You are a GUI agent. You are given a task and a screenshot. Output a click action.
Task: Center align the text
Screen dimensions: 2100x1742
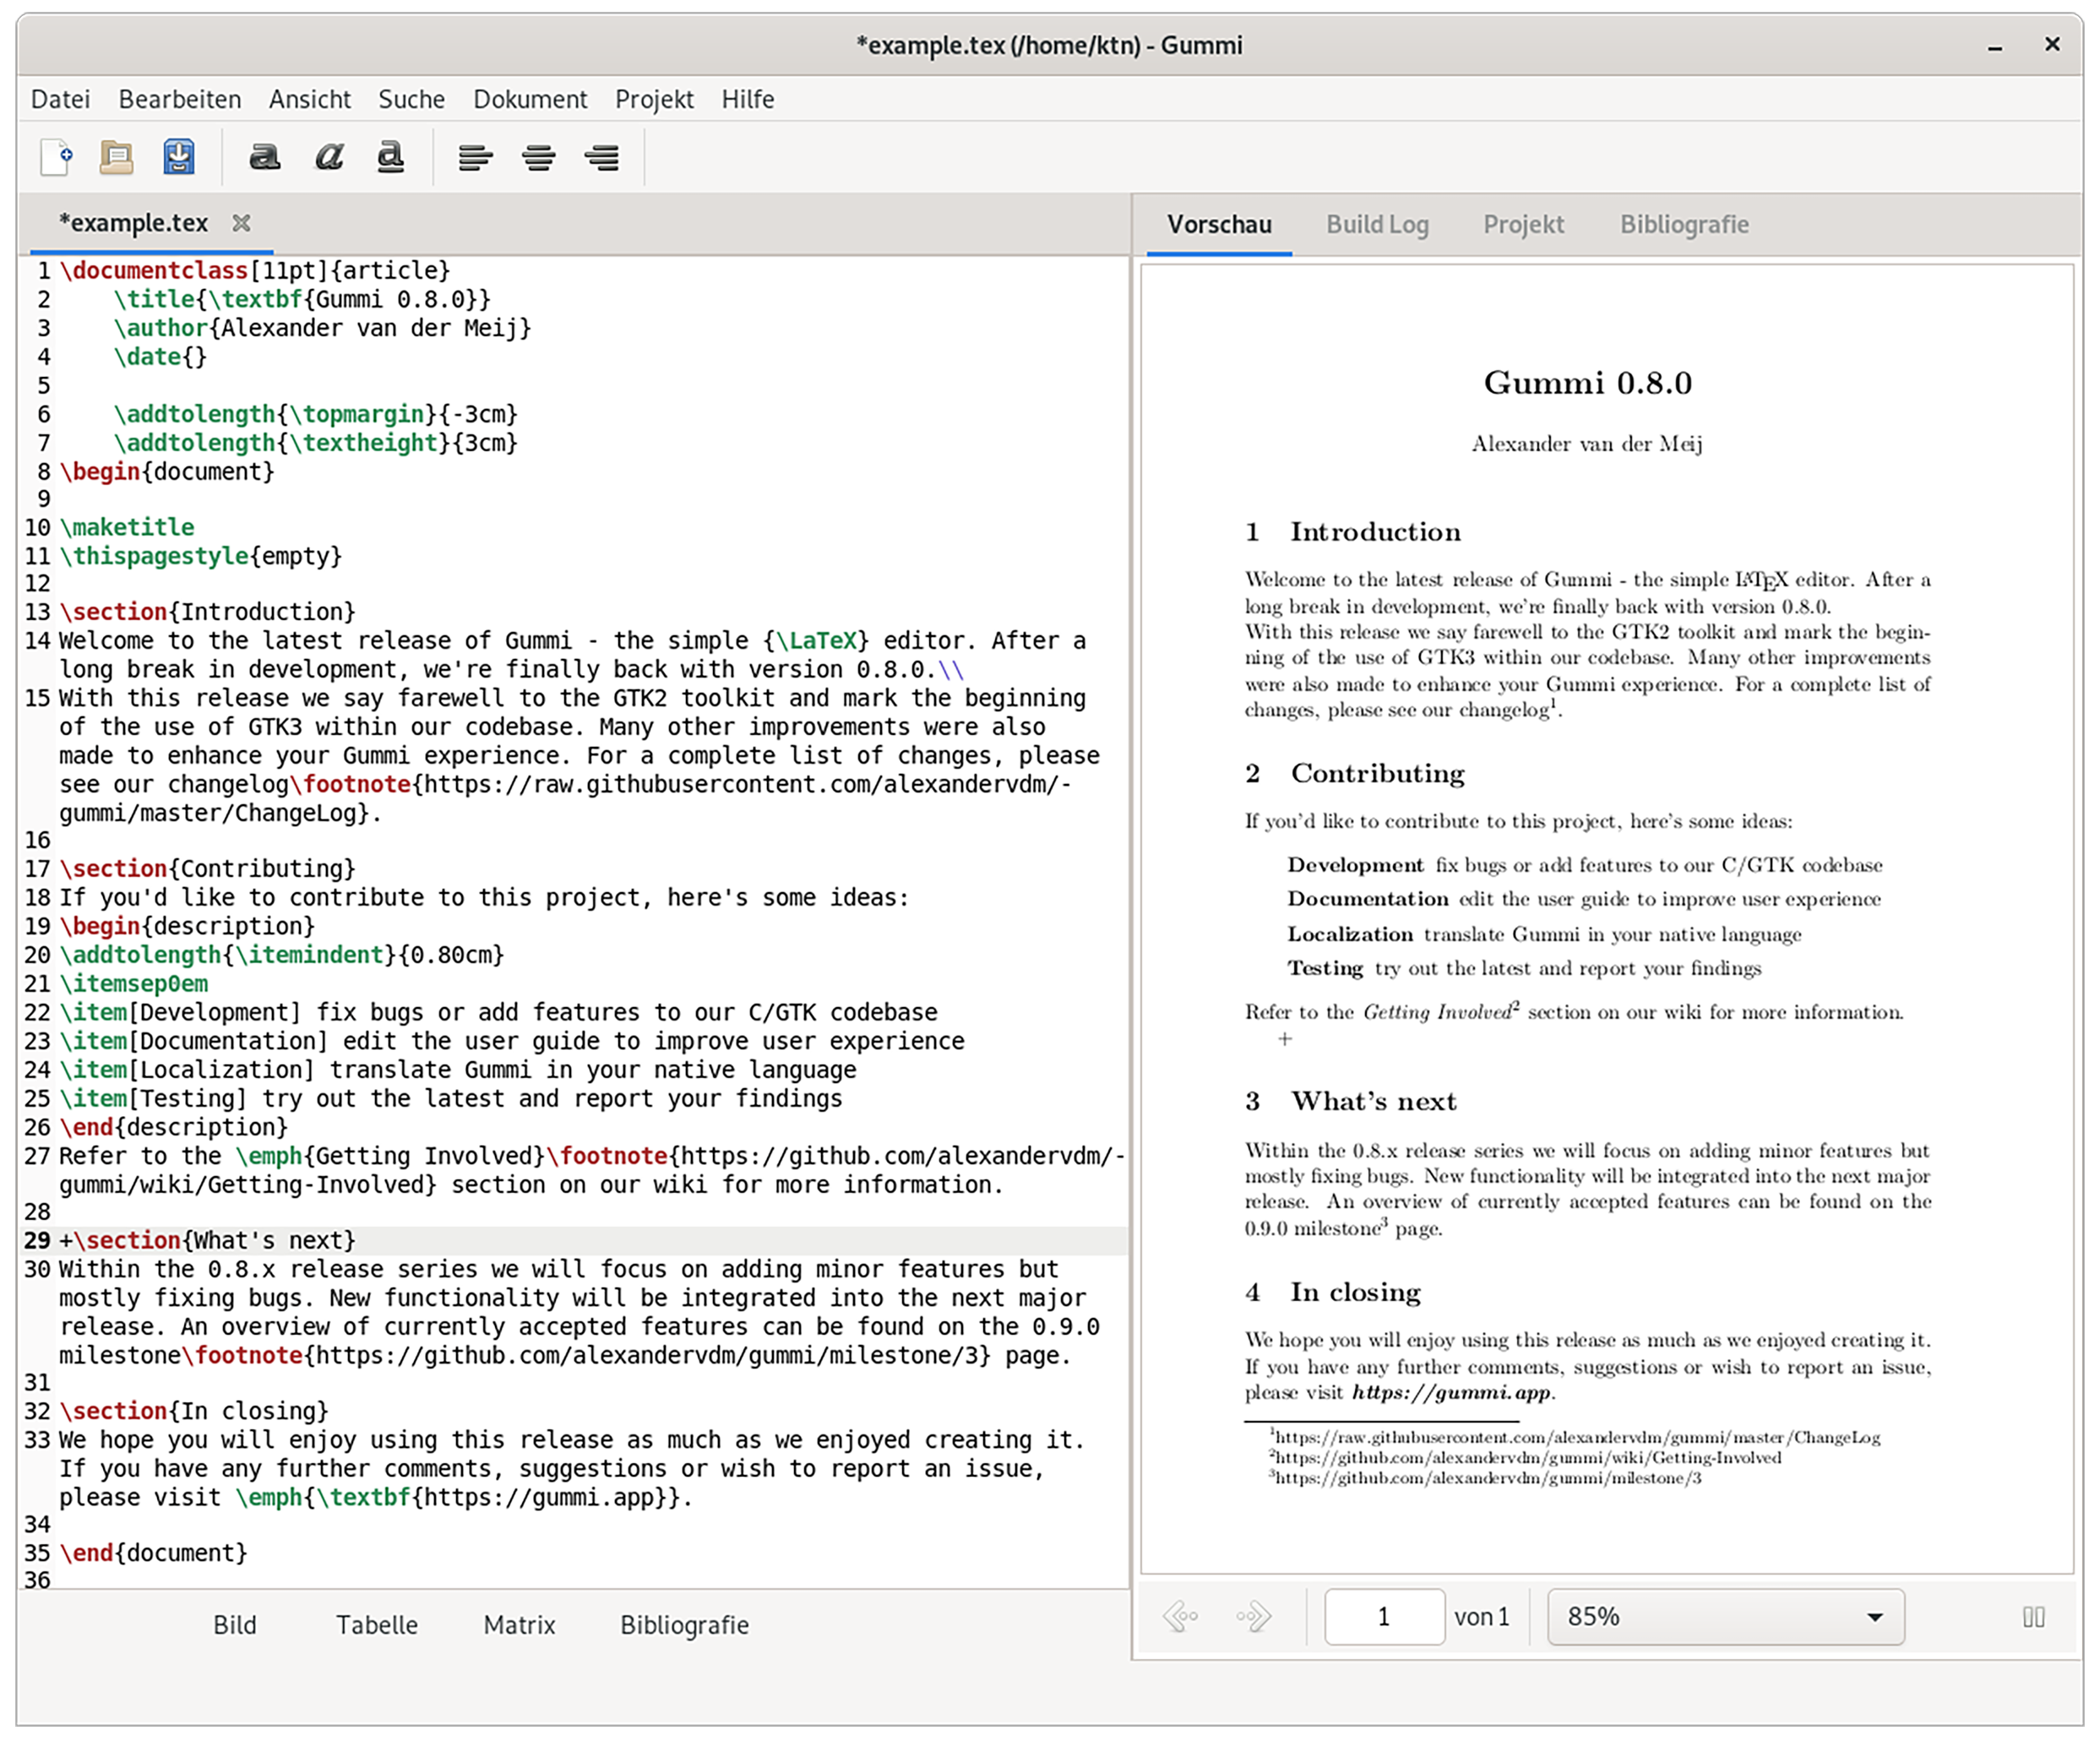click(539, 157)
